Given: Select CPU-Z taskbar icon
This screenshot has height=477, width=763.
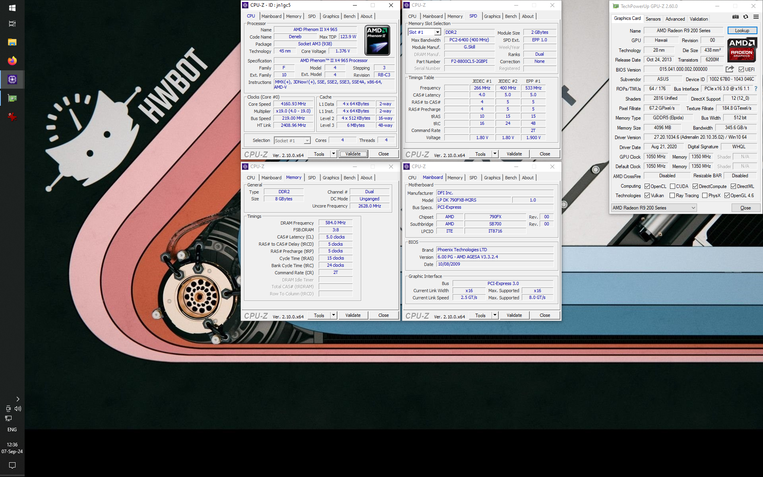Looking at the screenshot, I should [x=12, y=79].
